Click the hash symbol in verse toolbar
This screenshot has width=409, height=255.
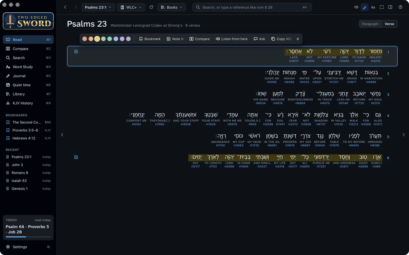pyautogui.click(x=298, y=39)
